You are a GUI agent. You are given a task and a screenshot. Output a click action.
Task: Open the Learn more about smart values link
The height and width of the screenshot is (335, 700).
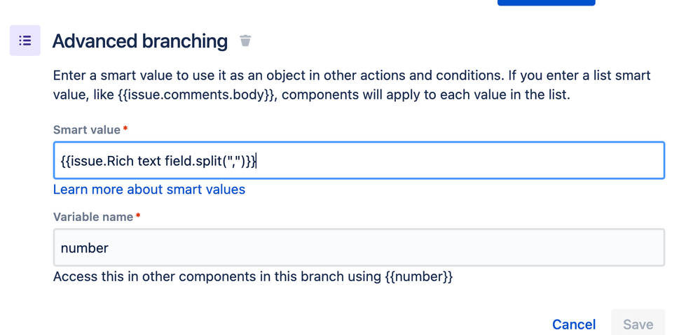tap(149, 190)
